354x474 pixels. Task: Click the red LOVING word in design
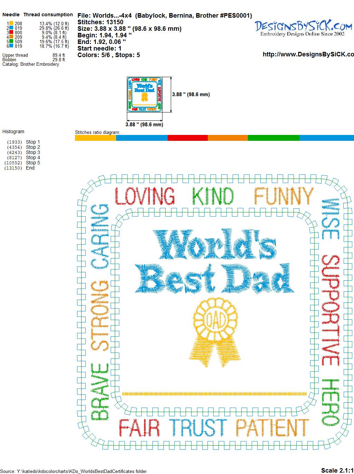145,196
